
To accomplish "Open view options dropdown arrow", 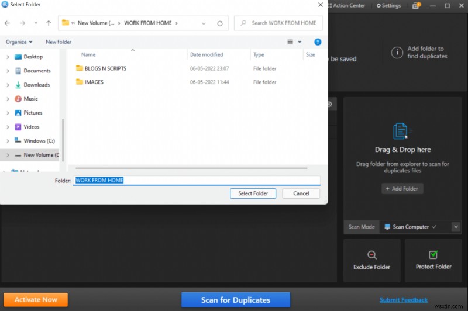I will [x=300, y=42].
